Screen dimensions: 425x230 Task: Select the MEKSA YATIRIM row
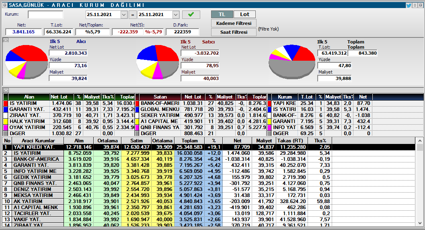pos(209,195)
